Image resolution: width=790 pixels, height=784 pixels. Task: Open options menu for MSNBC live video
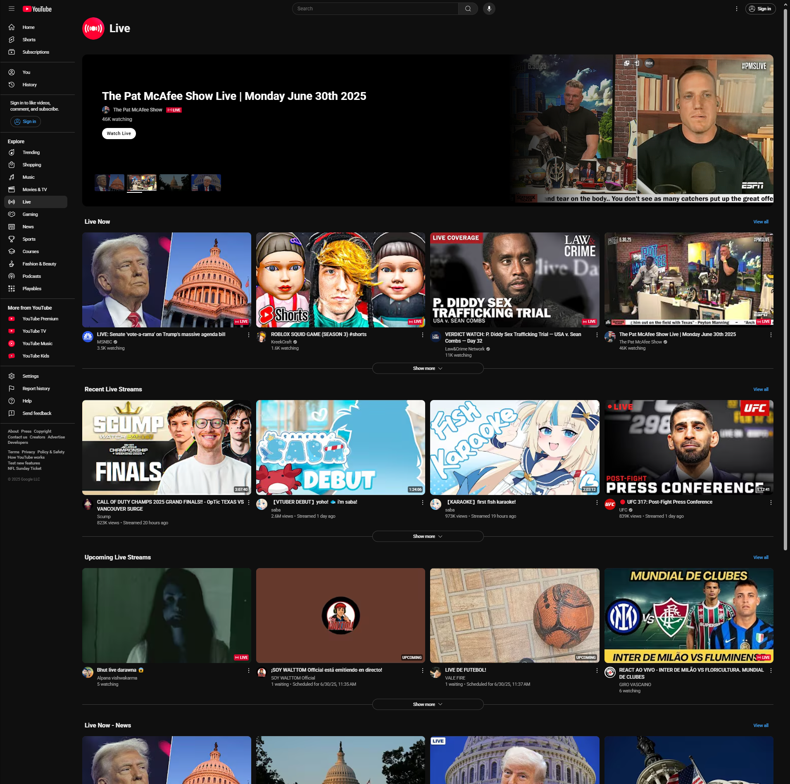(x=248, y=335)
